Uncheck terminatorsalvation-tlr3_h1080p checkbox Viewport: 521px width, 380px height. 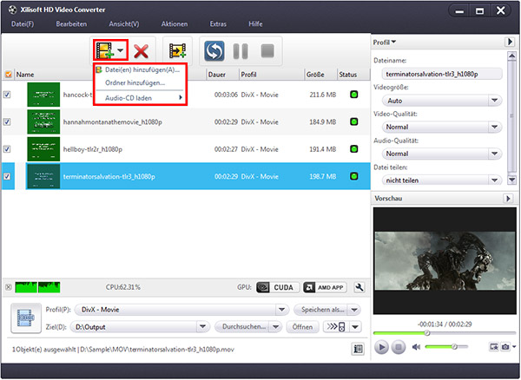coord(7,176)
